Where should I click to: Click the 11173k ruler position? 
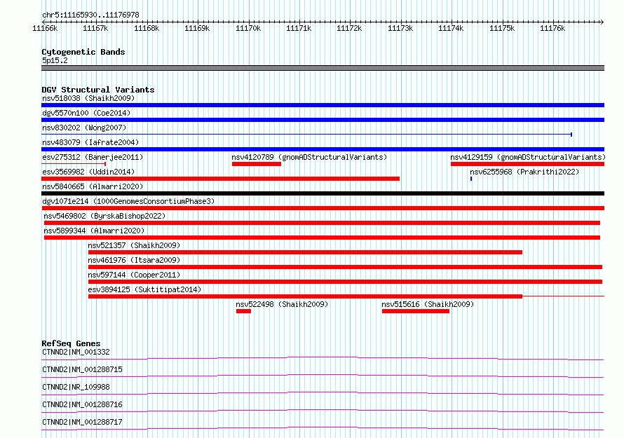point(400,28)
